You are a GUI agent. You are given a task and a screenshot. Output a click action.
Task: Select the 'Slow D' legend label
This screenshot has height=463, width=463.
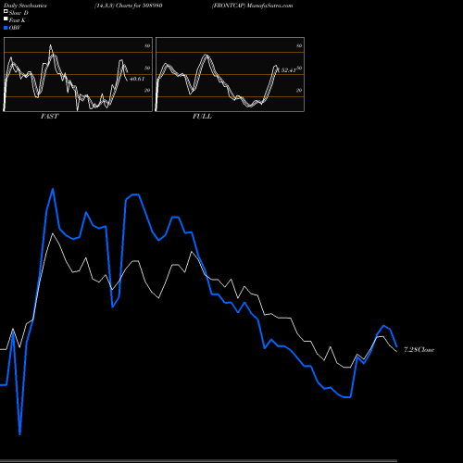[19, 13]
